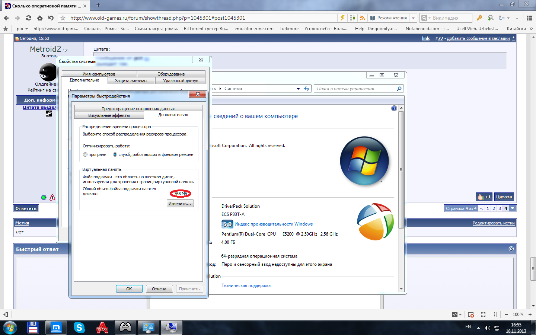Select the 'программ' radio button
Screen dimensions: 536x335
click(85, 154)
